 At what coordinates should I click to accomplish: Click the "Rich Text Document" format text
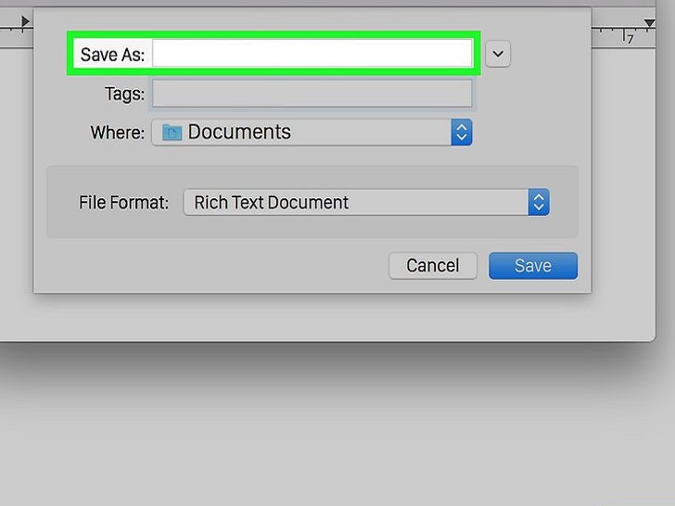point(272,202)
